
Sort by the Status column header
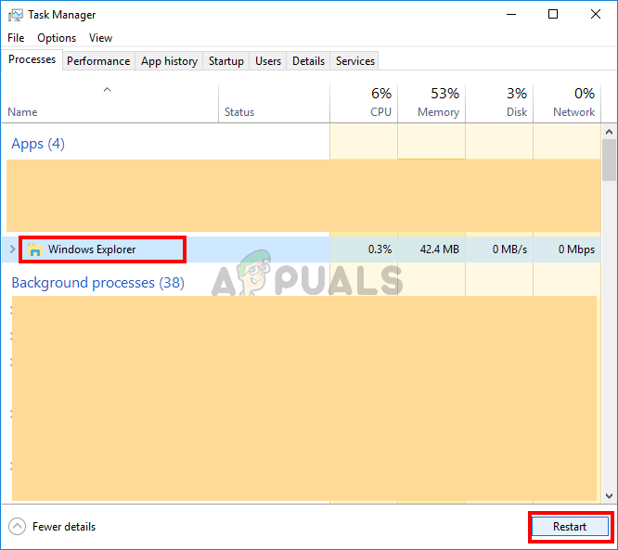(x=274, y=103)
